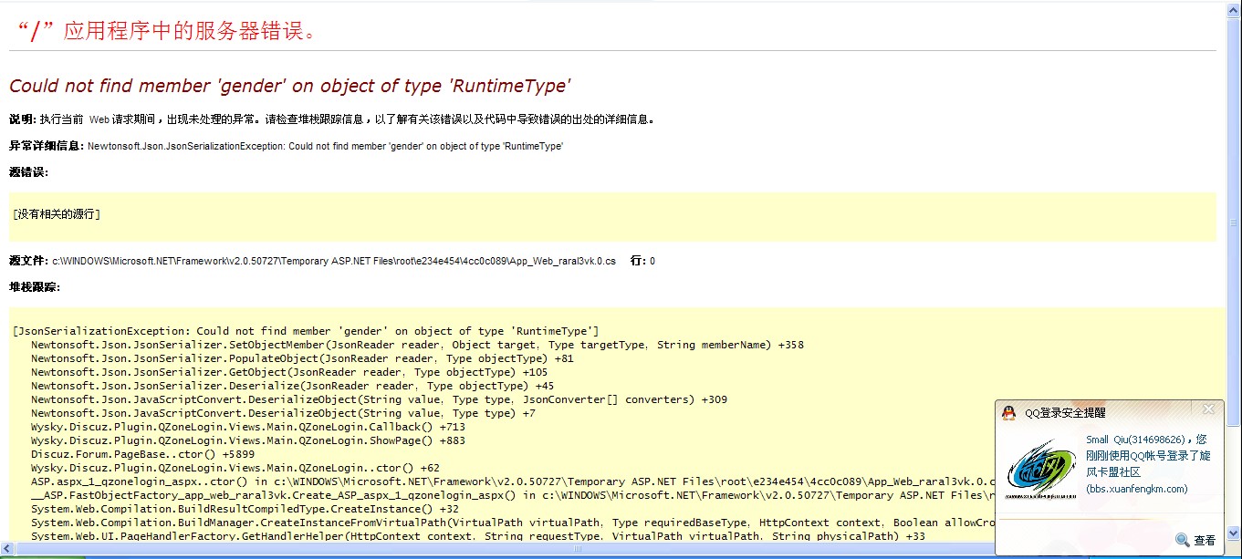Click the horizontal scrollbar left arrow

click(x=7, y=551)
